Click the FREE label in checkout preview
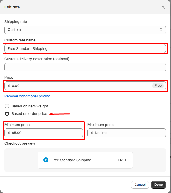This screenshot has width=171, height=193. (x=122, y=160)
